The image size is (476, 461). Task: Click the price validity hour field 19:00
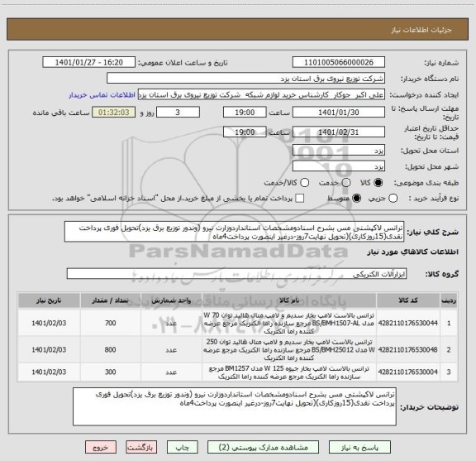245,132
